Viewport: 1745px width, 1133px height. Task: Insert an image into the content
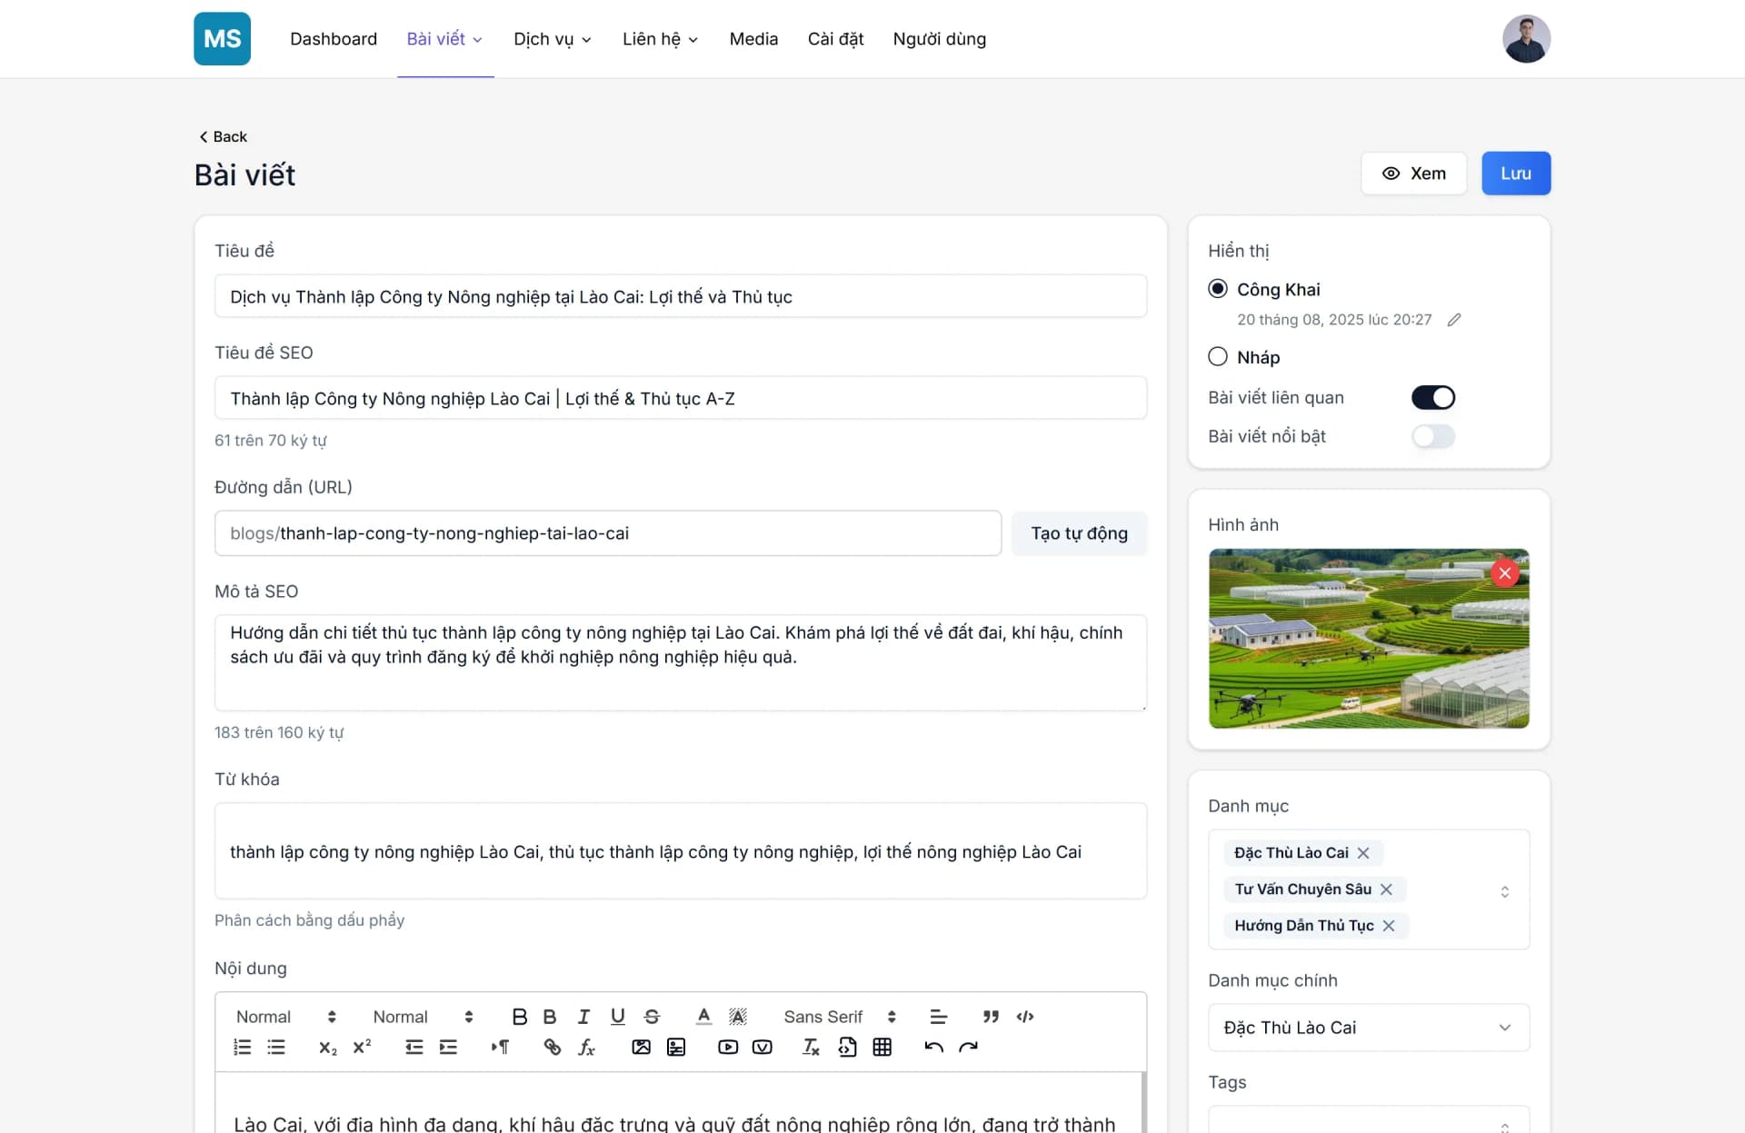(x=642, y=1048)
